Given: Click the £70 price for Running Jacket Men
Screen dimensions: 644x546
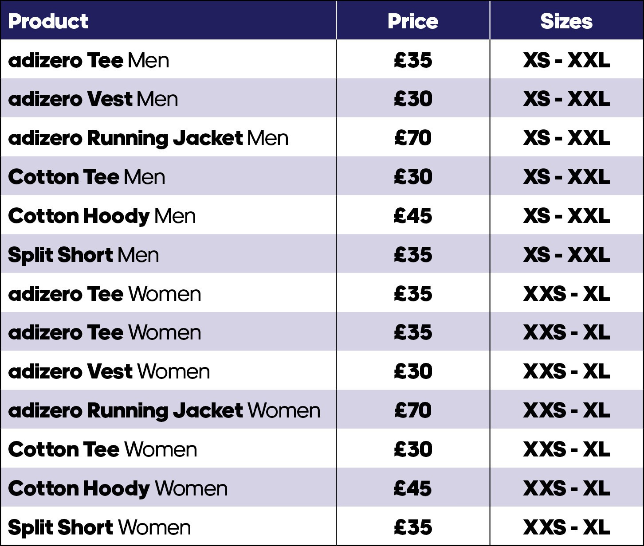Looking at the screenshot, I should coord(412,138).
